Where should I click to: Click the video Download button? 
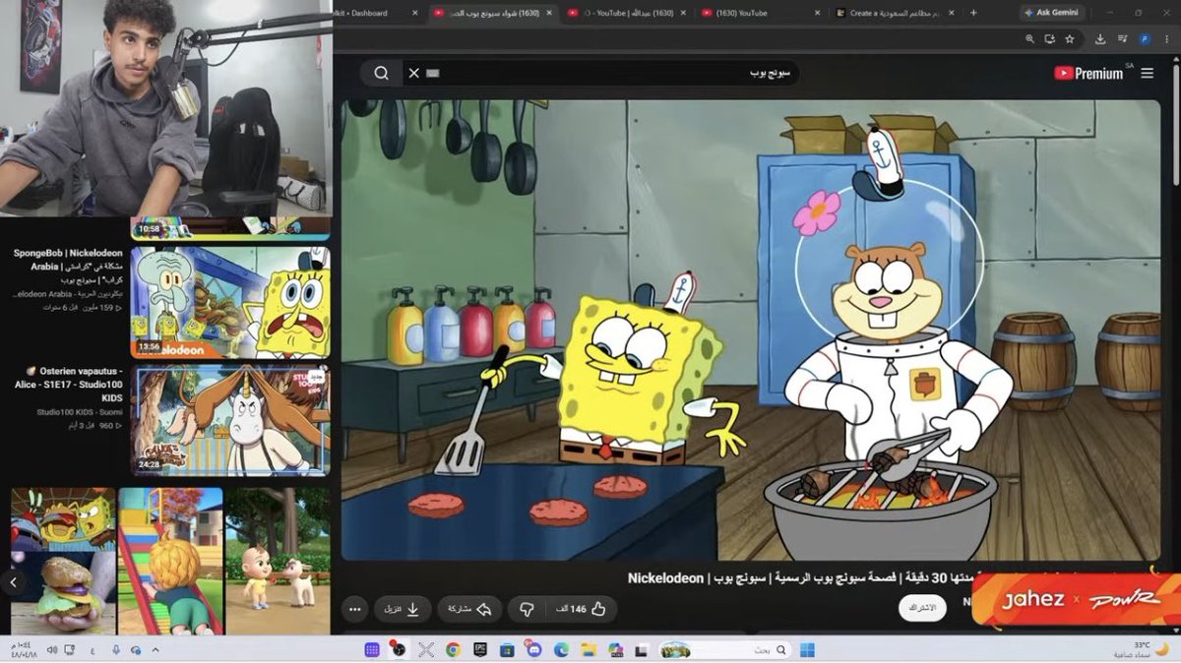click(402, 609)
